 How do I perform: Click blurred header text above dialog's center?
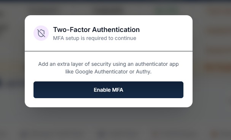tap(108, 11)
